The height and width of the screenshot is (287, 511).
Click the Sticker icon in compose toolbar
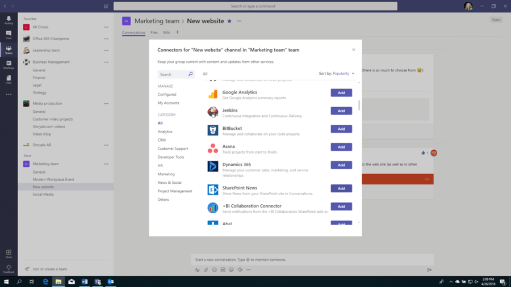click(x=232, y=270)
